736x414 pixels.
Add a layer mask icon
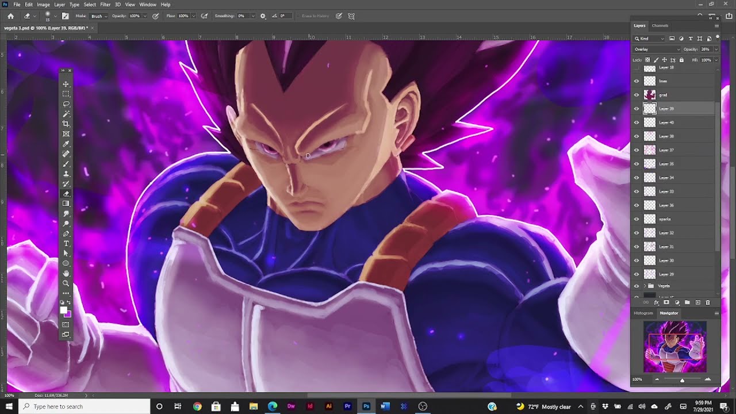coord(666,302)
